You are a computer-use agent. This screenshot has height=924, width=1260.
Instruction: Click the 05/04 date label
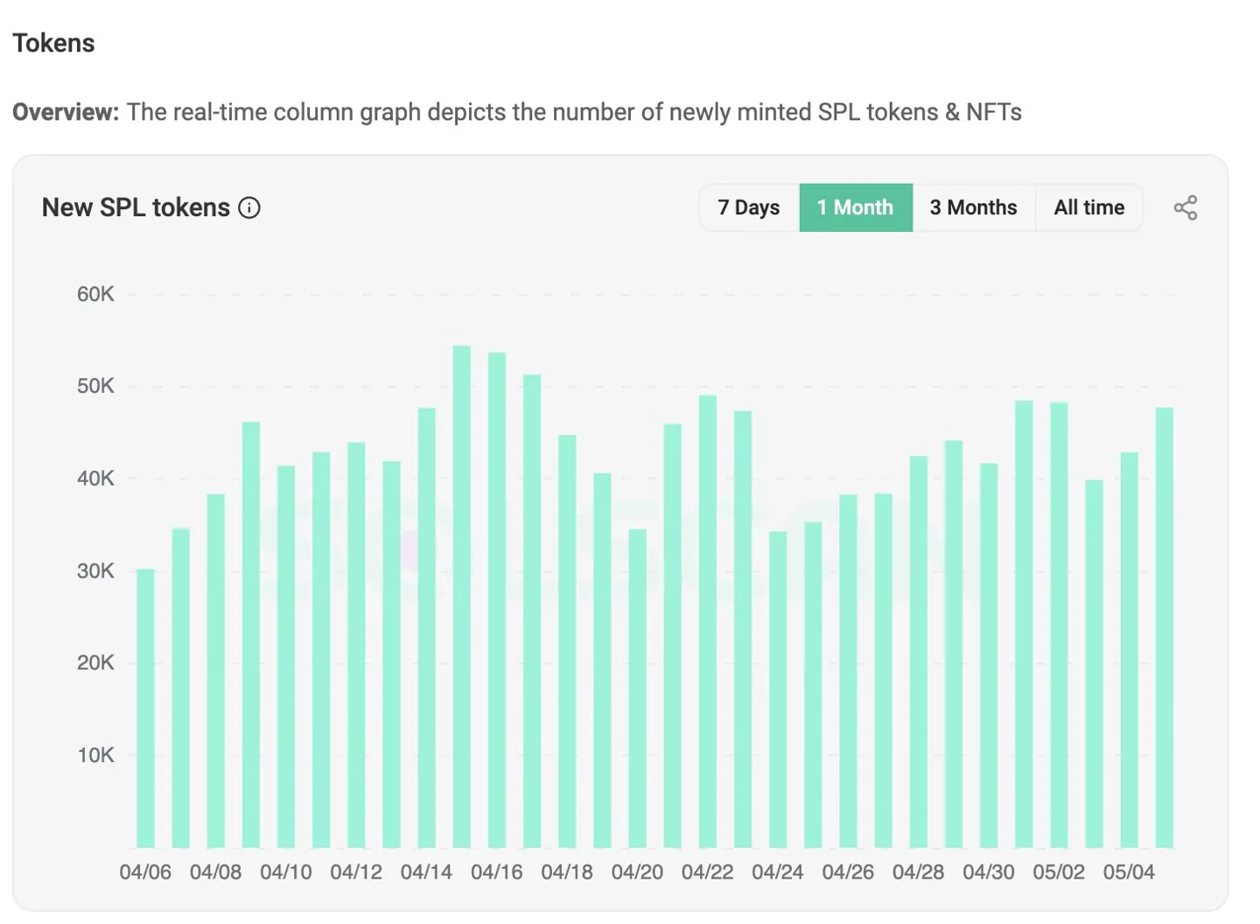coord(1129,872)
